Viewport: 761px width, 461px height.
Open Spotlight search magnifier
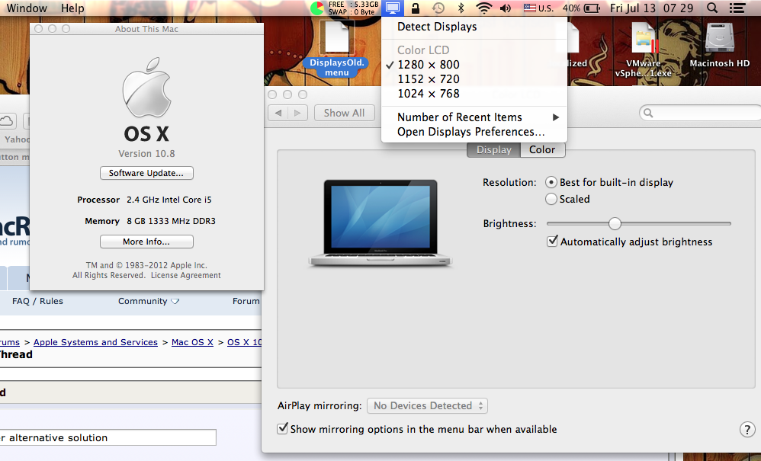click(x=712, y=8)
